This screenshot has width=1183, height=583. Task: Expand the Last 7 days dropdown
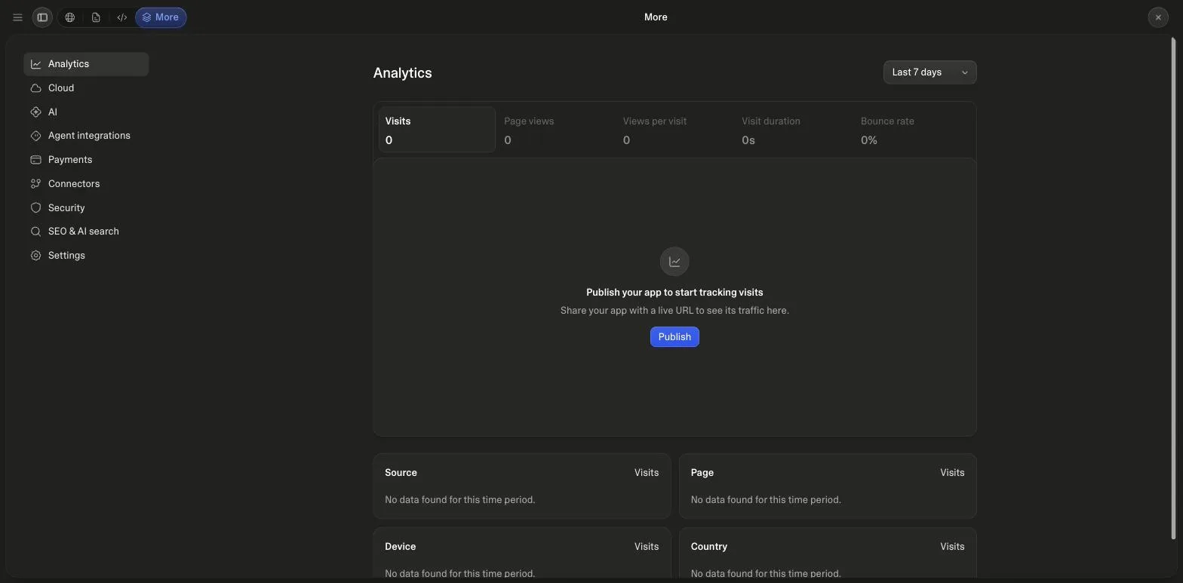(929, 72)
